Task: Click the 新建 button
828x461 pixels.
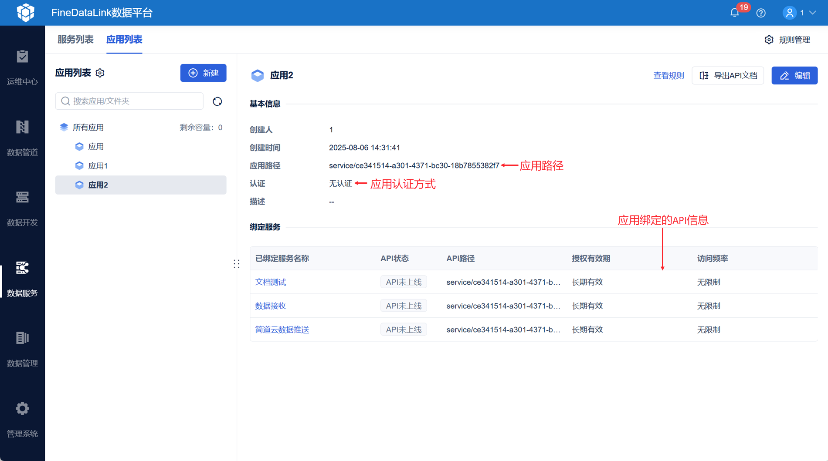Action: point(203,73)
